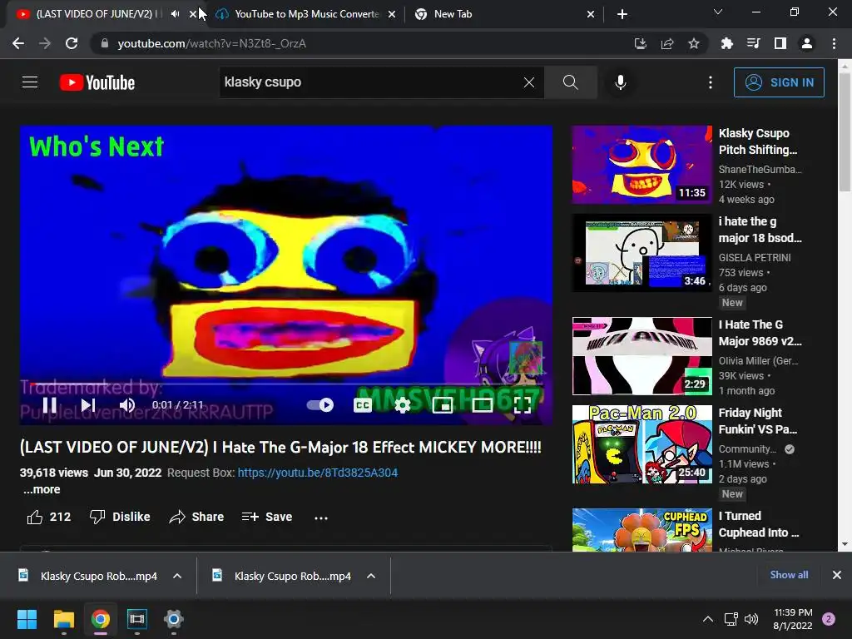The width and height of the screenshot is (852, 639).
Task: Enter full screen mode
Action: point(523,405)
